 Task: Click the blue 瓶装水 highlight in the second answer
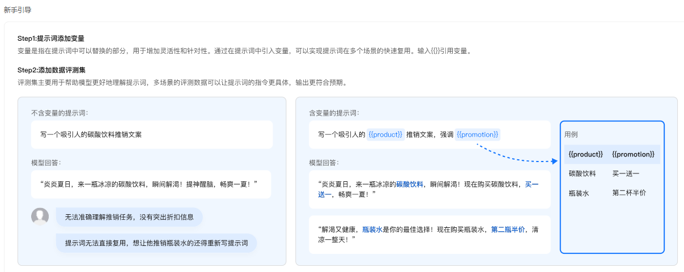tap(372, 229)
